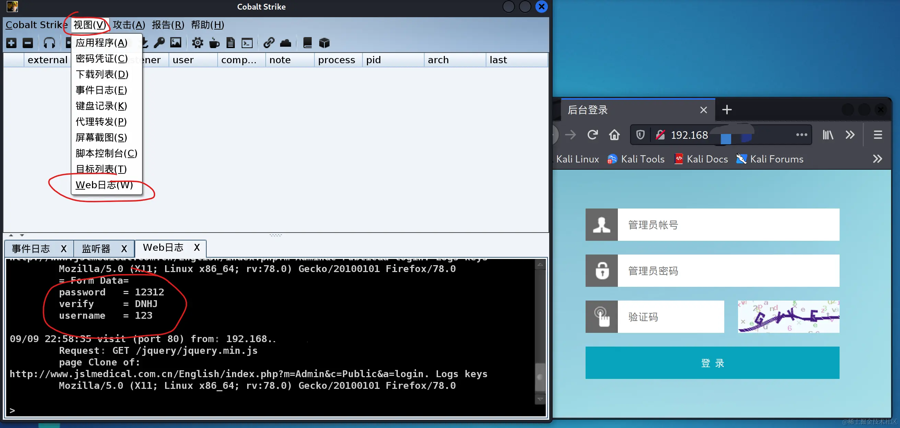Select 代理转发(P) menu entry
This screenshot has height=428, width=900.
tap(106, 121)
